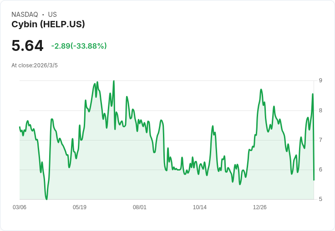Click the 7 label on price axis
The height and width of the screenshot is (231, 335).
pos(320,140)
